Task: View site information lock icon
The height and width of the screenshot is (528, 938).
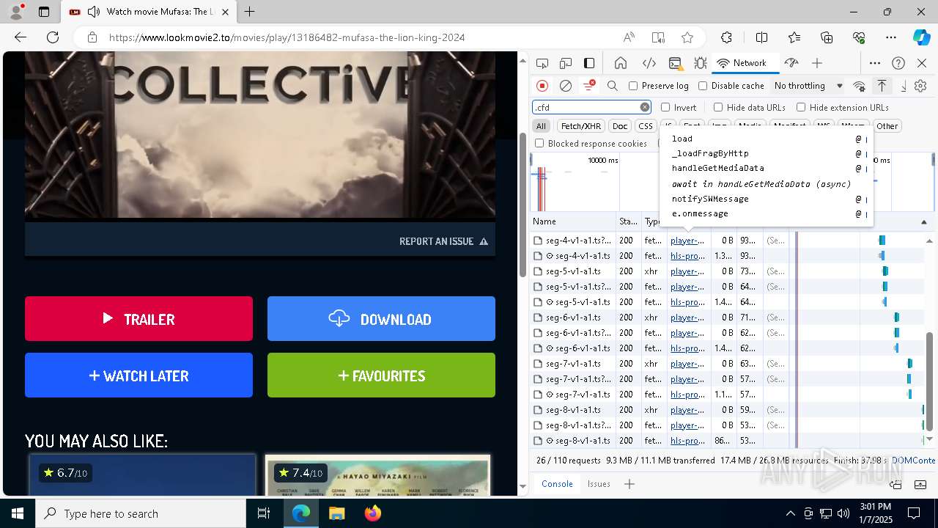Action: pyautogui.click(x=92, y=37)
